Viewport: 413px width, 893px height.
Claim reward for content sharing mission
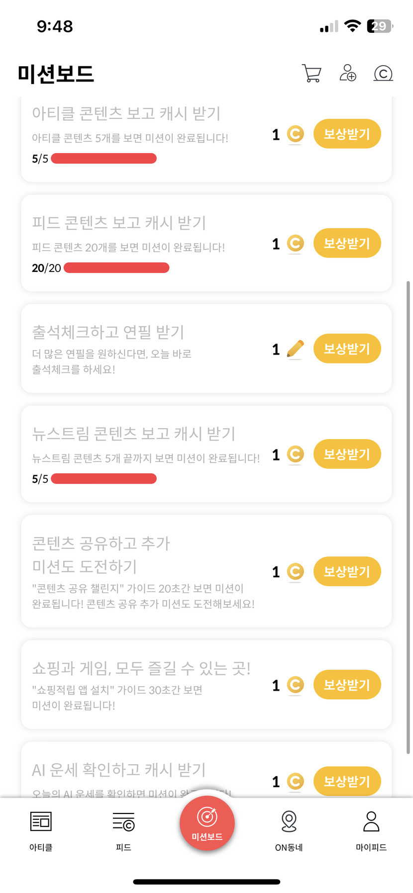point(347,572)
